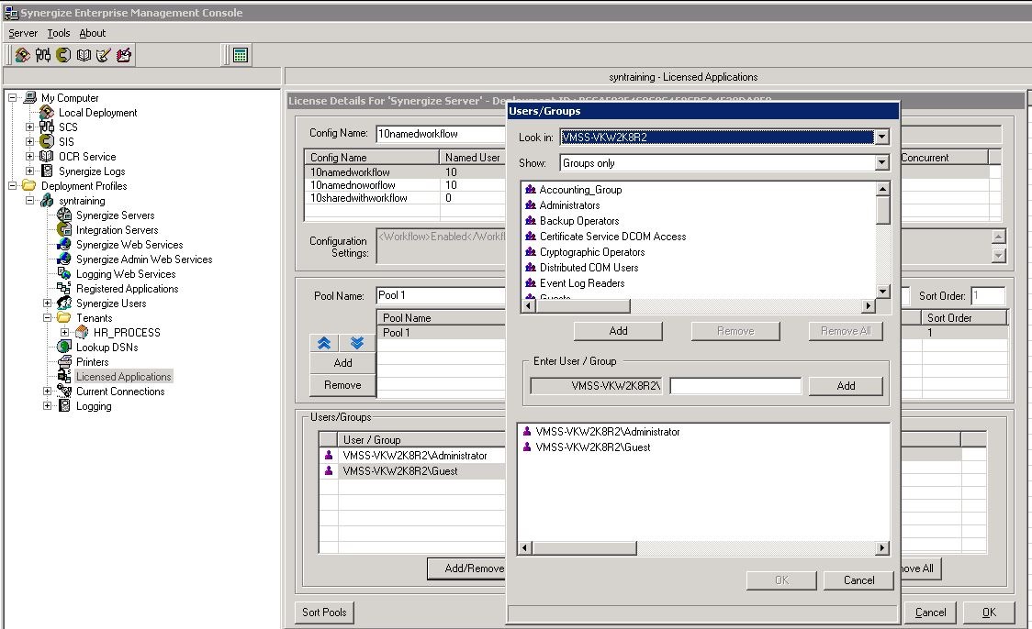Select the syntraining profile icon
The image size is (1032, 629).
[x=47, y=201]
